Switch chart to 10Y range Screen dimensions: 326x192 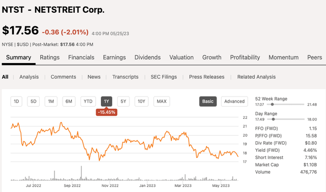coord(142,102)
